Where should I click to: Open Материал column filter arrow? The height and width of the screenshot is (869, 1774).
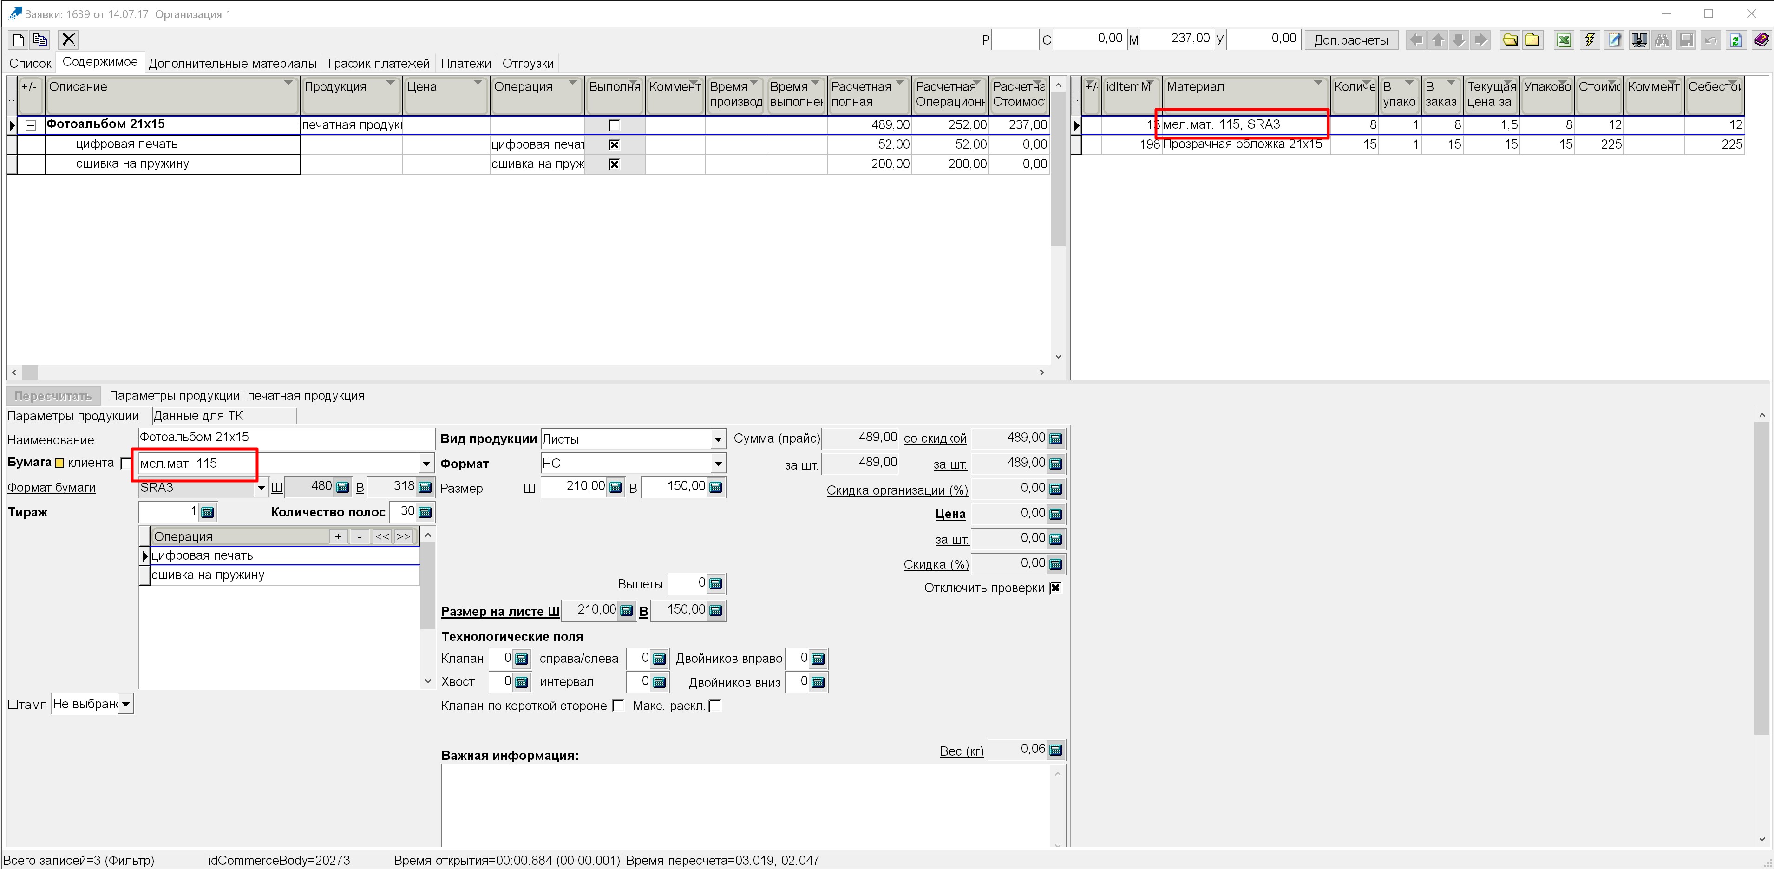pos(1317,83)
